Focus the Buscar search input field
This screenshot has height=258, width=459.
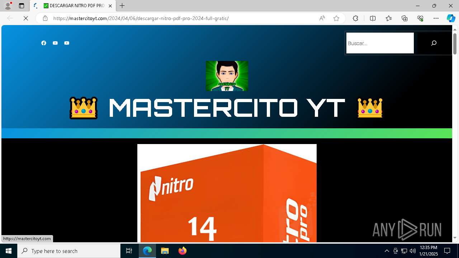tap(380, 43)
